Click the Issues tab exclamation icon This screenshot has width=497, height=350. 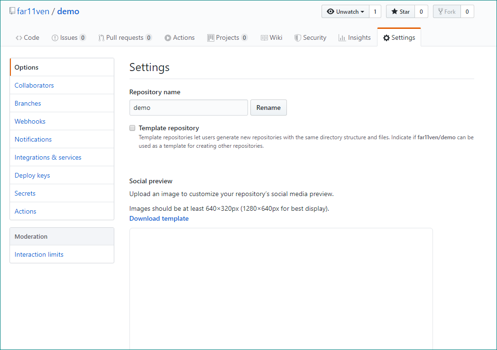55,38
